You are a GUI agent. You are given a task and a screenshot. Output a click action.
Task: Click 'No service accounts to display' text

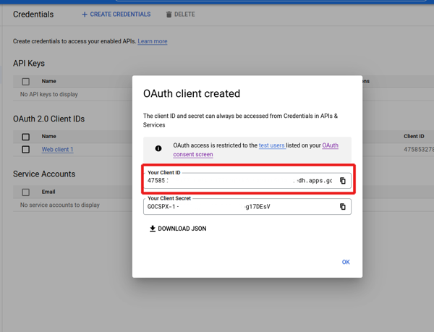click(x=60, y=205)
